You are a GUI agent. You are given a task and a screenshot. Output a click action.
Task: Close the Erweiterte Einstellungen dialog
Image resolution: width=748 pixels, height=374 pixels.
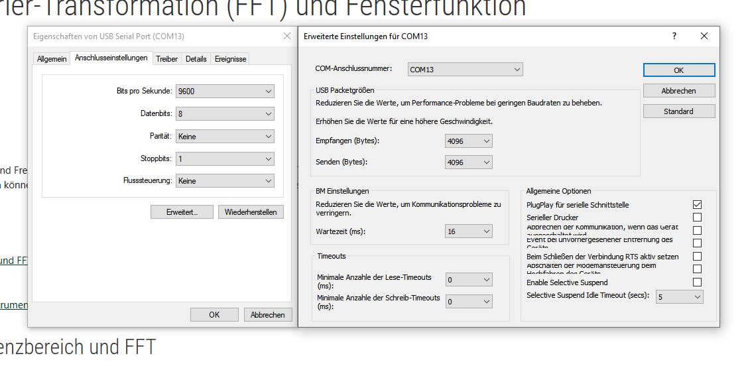[x=704, y=36]
